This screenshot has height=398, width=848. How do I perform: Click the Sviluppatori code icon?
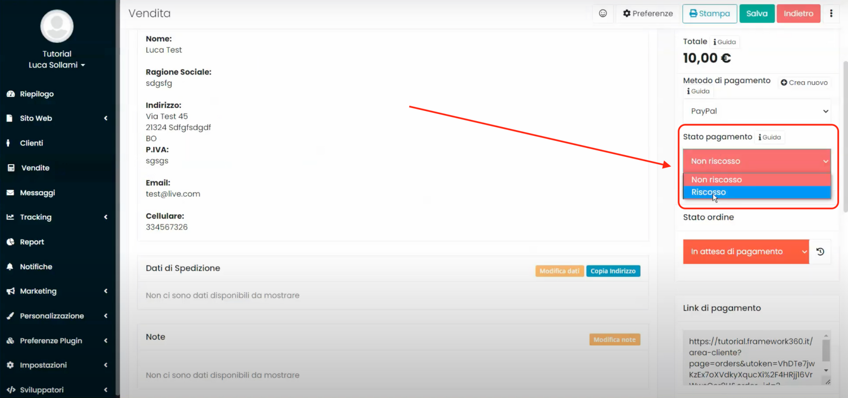(x=10, y=390)
